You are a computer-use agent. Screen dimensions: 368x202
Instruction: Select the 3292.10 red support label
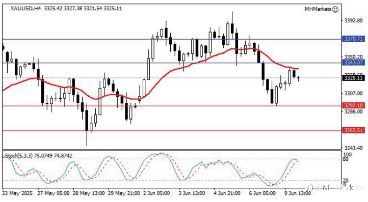click(x=353, y=105)
